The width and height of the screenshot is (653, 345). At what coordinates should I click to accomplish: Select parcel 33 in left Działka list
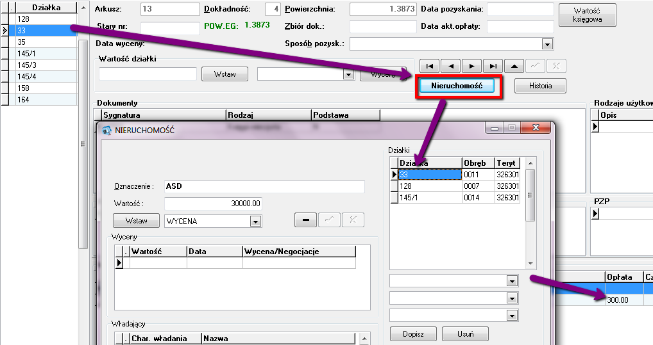pyautogui.click(x=46, y=31)
